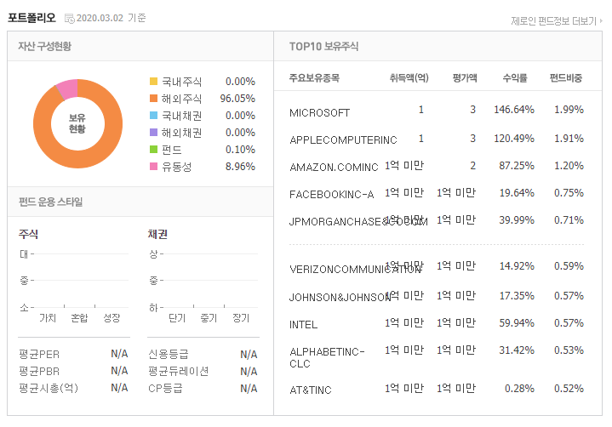Click the 0.10% 펀드 percentage
Screen dimensions: 612x427
[x=240, y=150]
